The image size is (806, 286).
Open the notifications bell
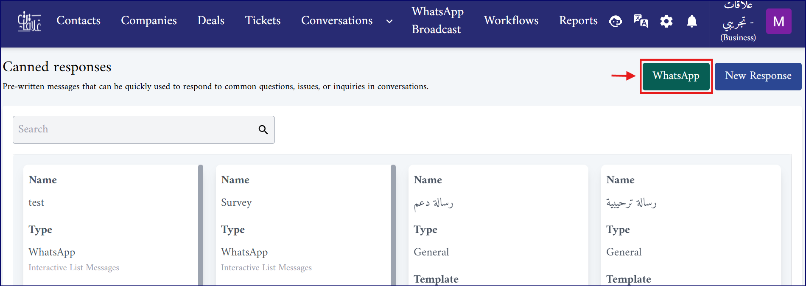click(x=692, y=21)
